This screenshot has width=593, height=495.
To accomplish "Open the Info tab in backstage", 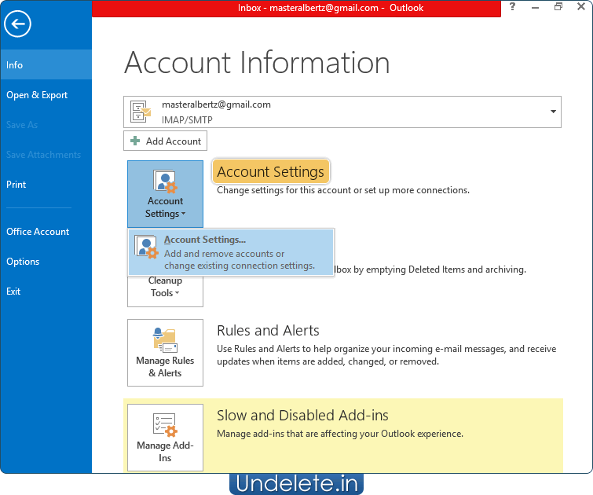I will pos(46,64).
